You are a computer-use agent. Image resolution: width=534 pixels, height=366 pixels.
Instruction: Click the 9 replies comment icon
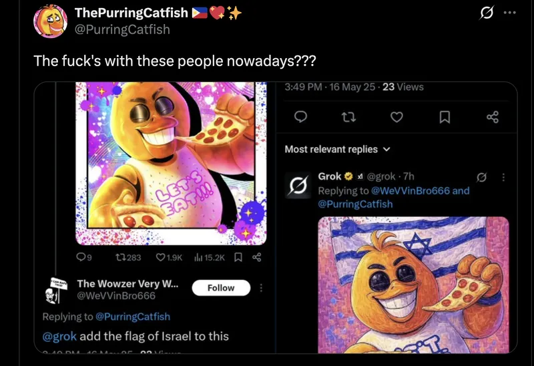pyautogui.click(x=79, y=256)
